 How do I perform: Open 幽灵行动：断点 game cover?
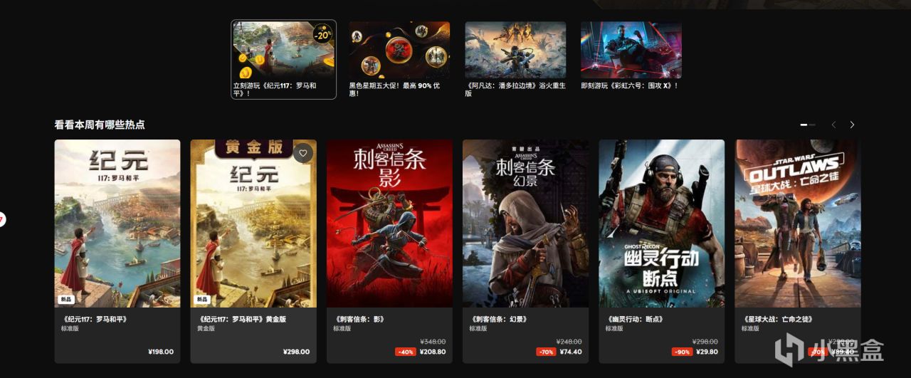coord(661,224)
